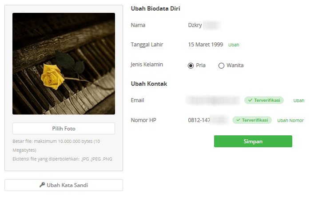Select the Pria radio button

click(x=191, y=65)
